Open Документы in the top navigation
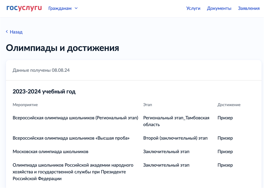The width and height of the screenshot is (264, 188). [219, 8]
